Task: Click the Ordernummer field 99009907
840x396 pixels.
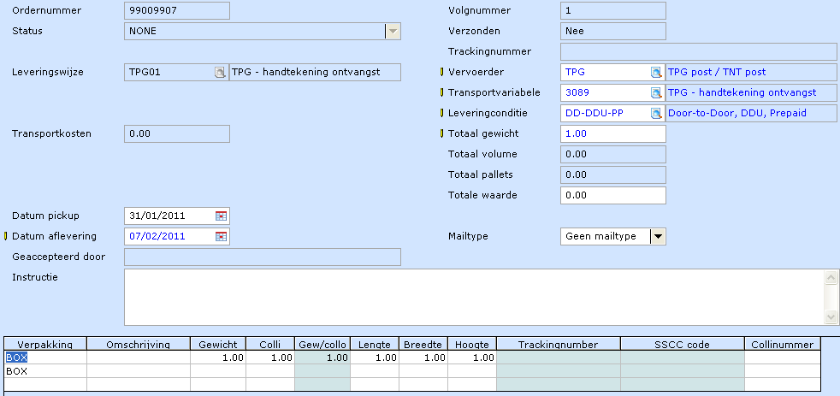Action: [177, 11]
